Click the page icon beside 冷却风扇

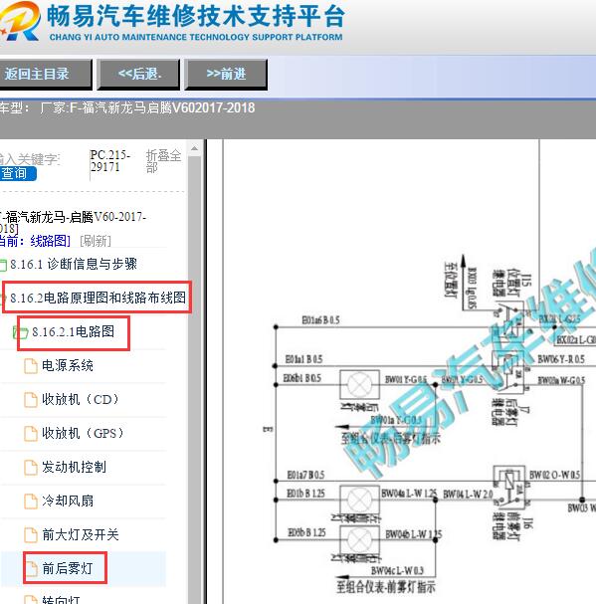coord(31,502)
